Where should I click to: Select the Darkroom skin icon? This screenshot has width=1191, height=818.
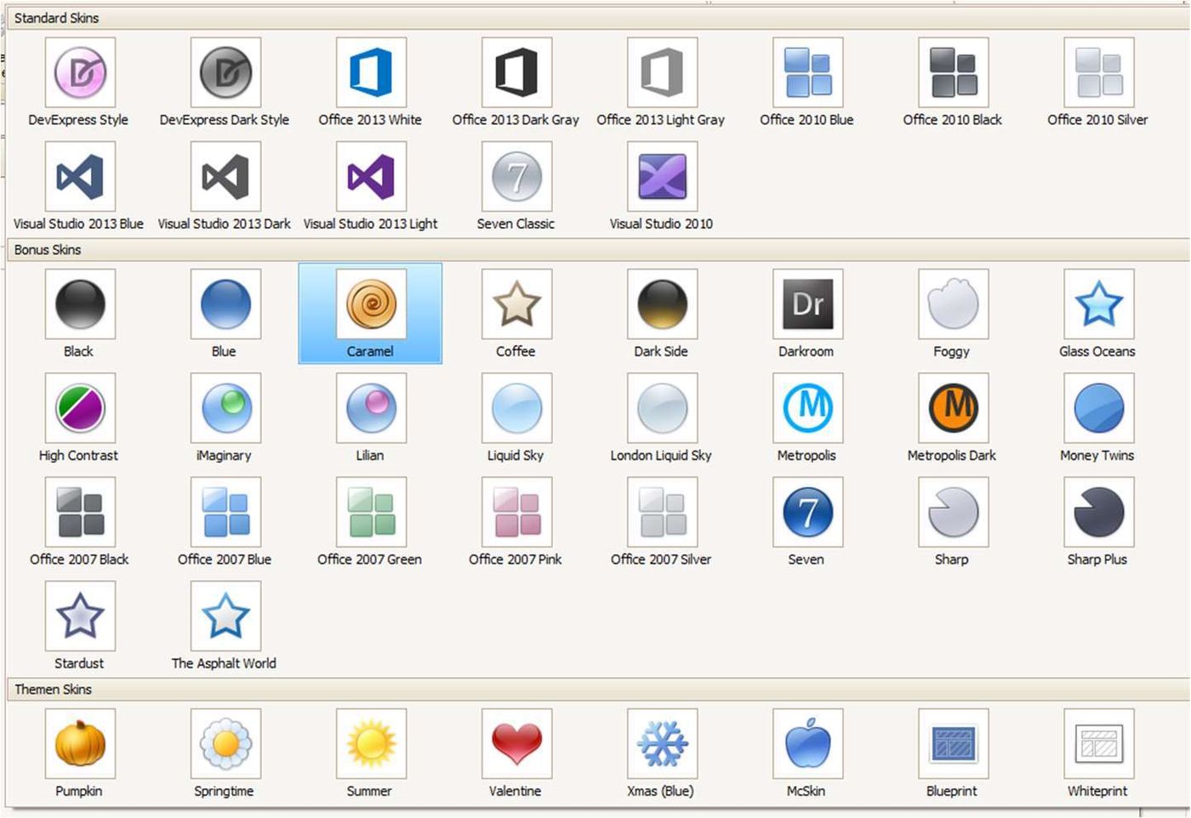point(807,304)
